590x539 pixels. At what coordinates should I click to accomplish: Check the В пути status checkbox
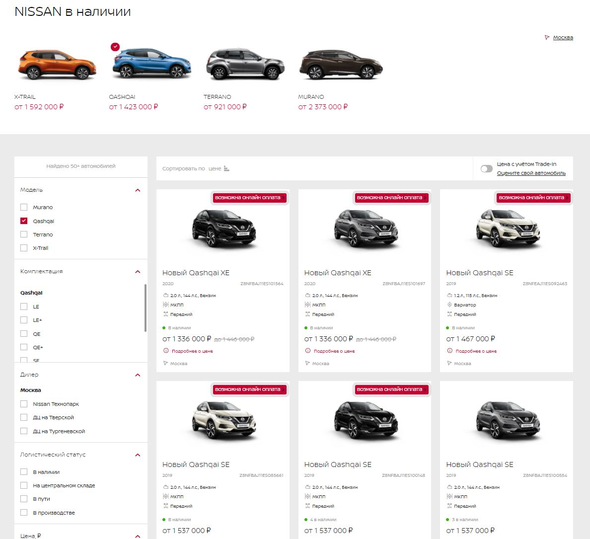24,499
